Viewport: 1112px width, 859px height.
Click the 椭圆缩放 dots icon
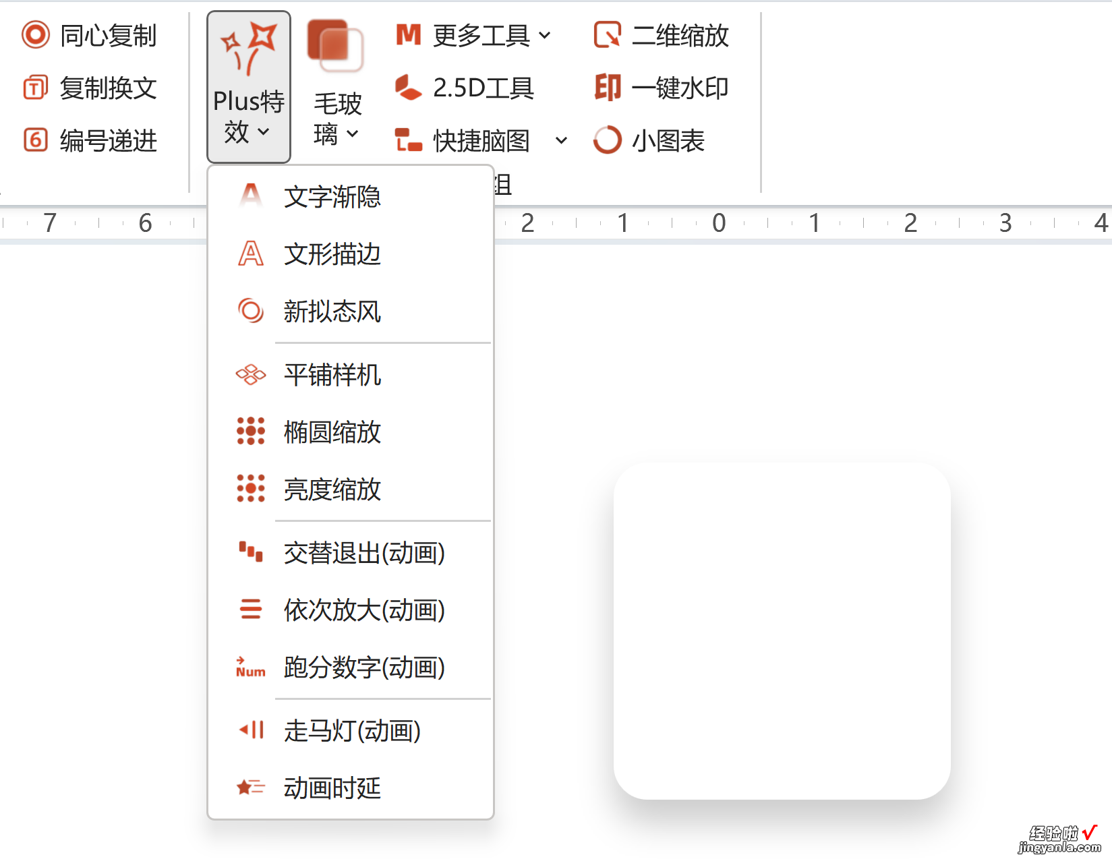click(x=251, y=431)
